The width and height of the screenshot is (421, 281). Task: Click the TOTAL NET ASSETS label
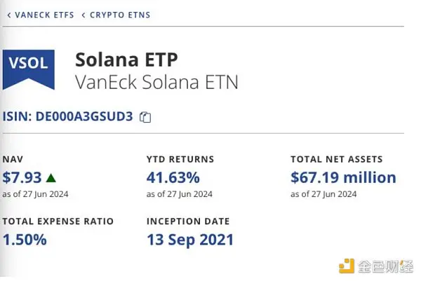point(337,160)
